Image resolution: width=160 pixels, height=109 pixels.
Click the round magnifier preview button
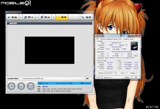click(31, 86)
